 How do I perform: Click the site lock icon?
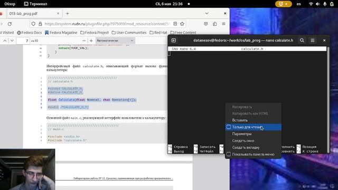click(x=40, y=24)
